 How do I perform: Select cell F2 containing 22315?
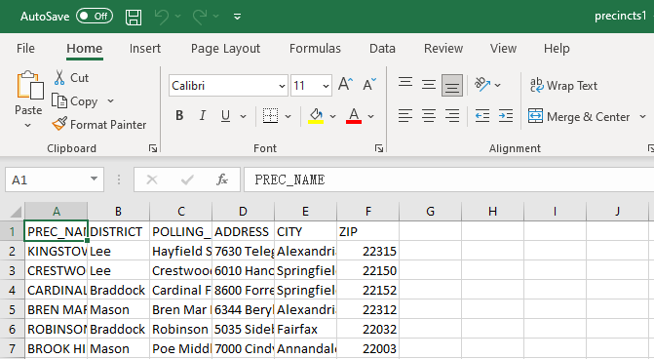click(367, 251)
